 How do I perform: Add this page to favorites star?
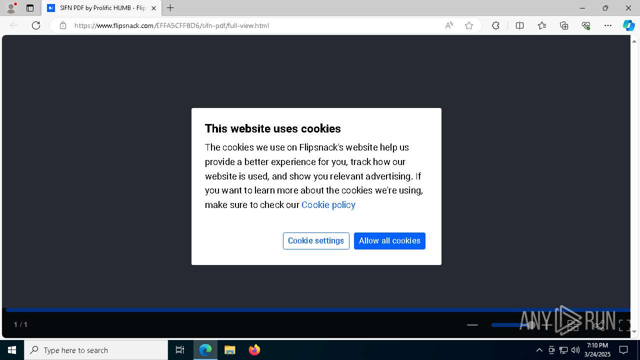468,25
